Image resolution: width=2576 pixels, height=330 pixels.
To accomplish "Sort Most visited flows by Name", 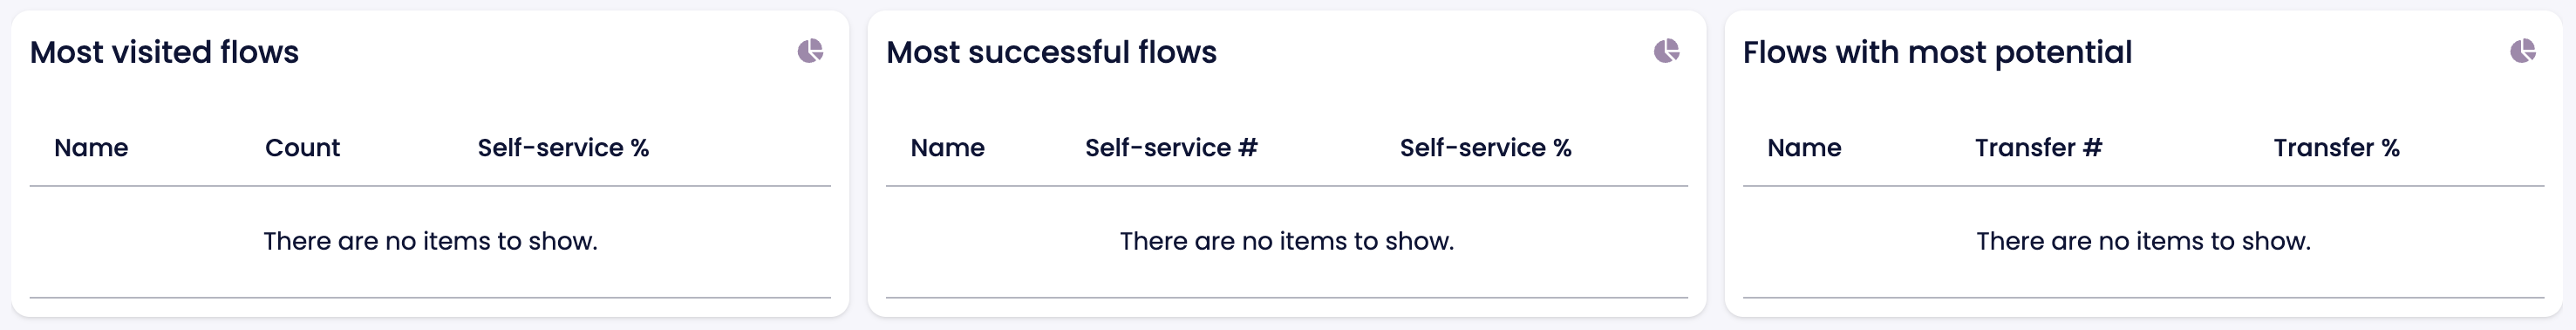I will coord(91,148).
